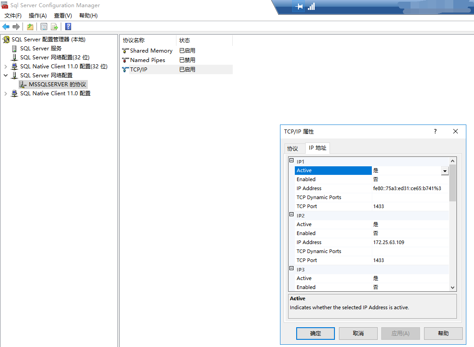Collapse the IP2 property group
This screenshot has width=474, height=347.
click(x=291, y=214)
